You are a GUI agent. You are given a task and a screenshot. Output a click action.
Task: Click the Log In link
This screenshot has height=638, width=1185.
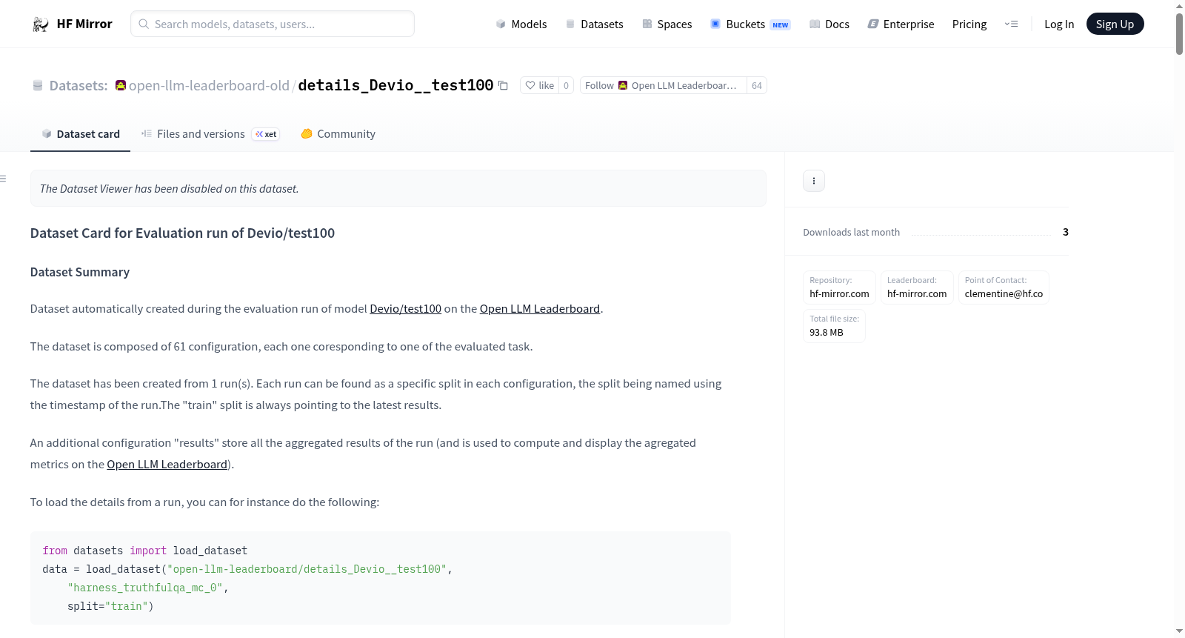click(x=1059, y=24)
